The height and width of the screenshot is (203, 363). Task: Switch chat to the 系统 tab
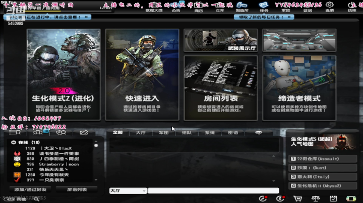(x=210, y=133)
